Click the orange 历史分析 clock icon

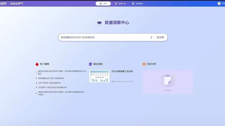144,64
